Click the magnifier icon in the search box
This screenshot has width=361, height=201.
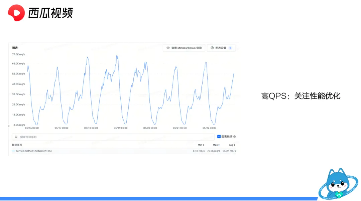click(16, 137)
